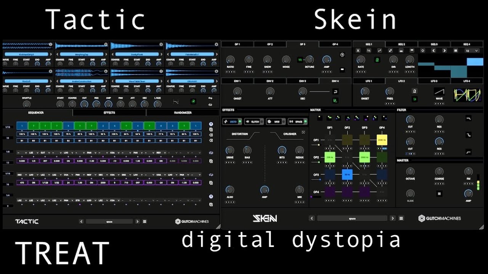488x274 pixels.
Task: Click the green waveform icon beside DETUNE
Action: pyautogui.click(x=300, y=59)
